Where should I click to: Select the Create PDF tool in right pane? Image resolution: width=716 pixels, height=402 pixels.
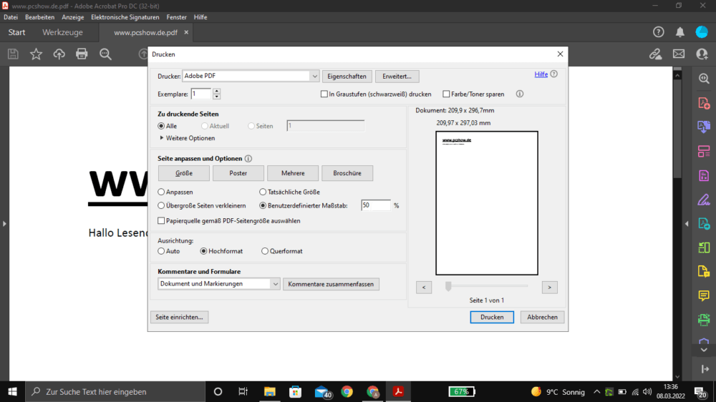pyautogui.click(x=704, y=103)
